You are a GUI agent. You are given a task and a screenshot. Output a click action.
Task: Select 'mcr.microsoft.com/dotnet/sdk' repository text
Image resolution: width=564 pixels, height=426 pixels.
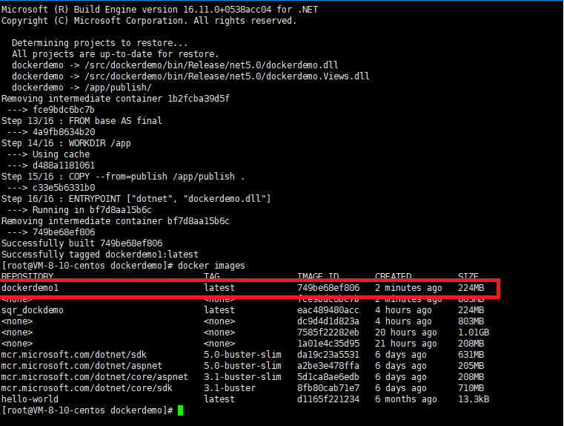pos(73,355)
